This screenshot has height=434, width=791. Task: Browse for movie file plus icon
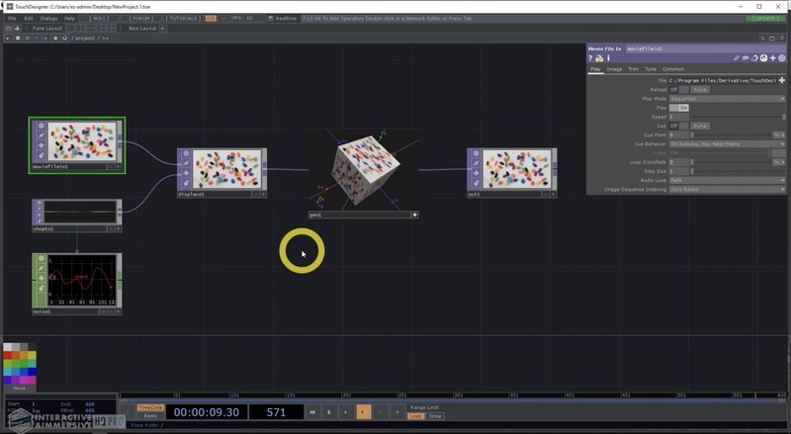pos(782,80)
